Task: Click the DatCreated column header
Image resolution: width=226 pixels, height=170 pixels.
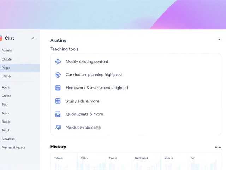Action: click(x=141, y=158)
